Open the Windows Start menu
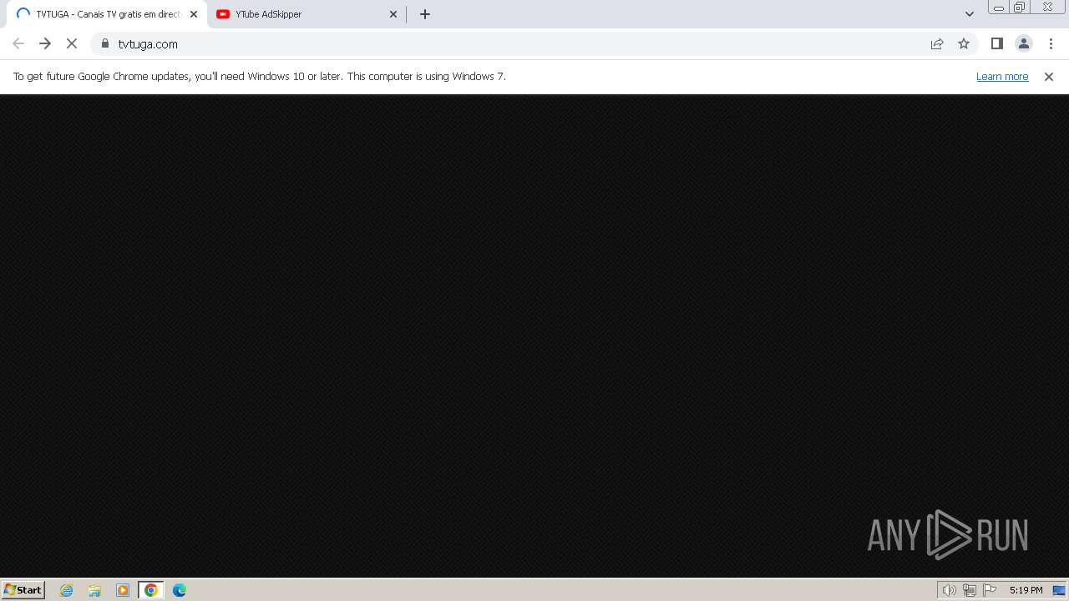 pyautogui.click(x=23, y=590)
